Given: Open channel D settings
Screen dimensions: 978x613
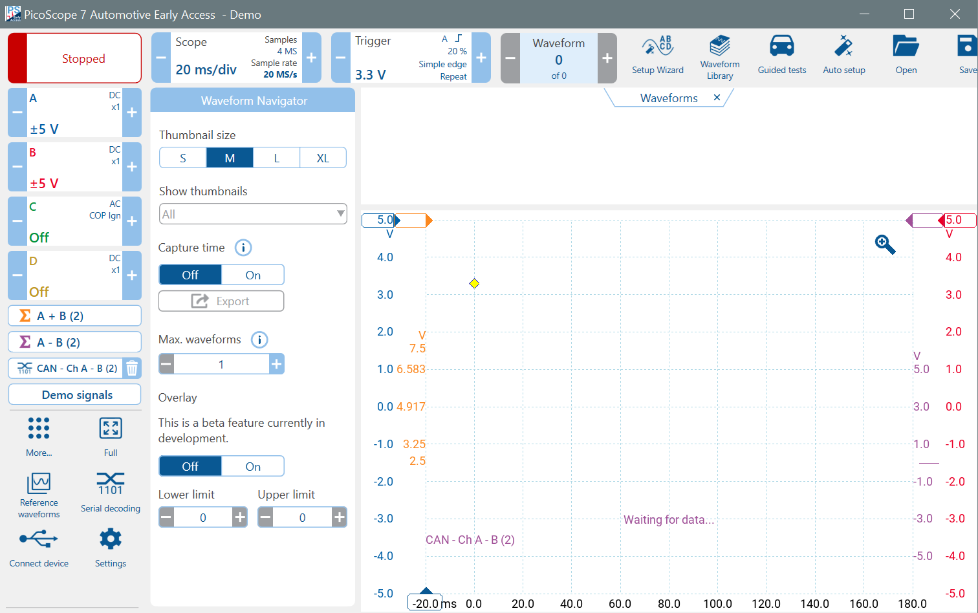Looking at the screenshot, I should 74,275.
